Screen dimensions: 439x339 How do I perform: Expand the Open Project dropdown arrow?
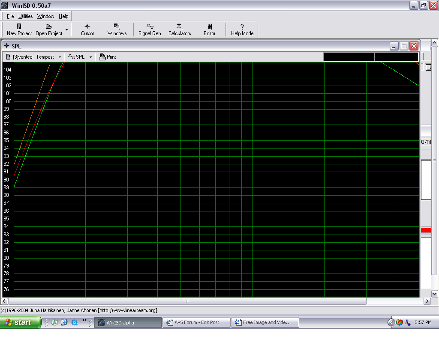[x=66, y=30]
